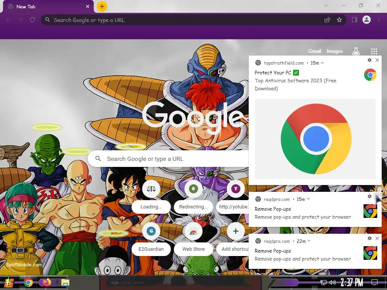This screenshot has width=387, height=290.
Task: Open Firefox from the taskbar
Action: [46, 282]
